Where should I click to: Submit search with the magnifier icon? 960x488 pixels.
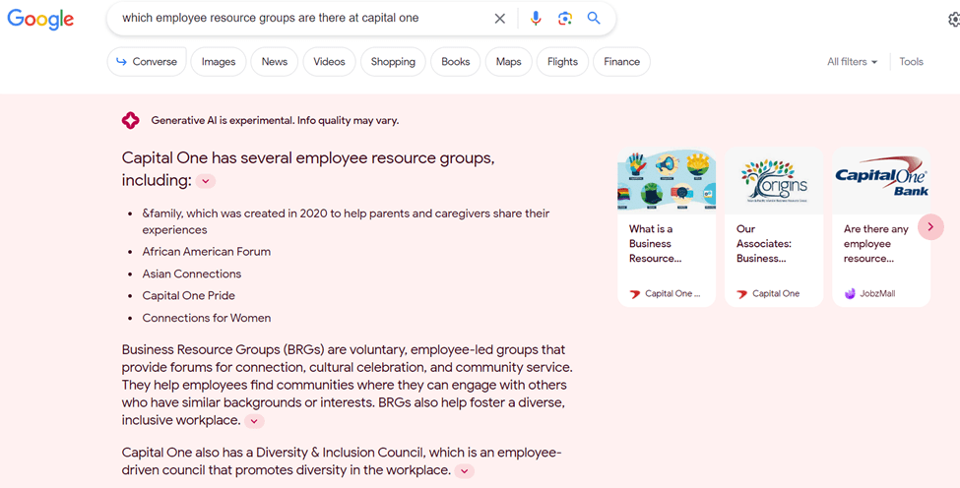pos(594,19)
